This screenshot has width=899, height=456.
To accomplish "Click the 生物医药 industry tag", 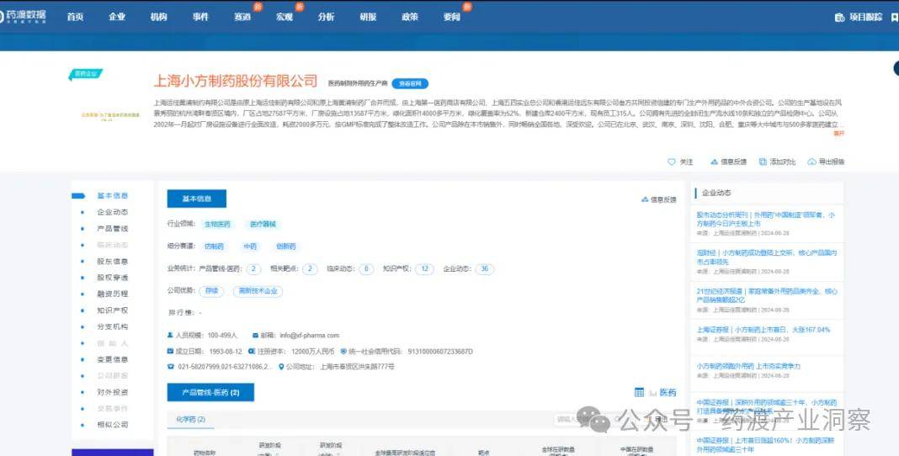I will coord(217,224).
